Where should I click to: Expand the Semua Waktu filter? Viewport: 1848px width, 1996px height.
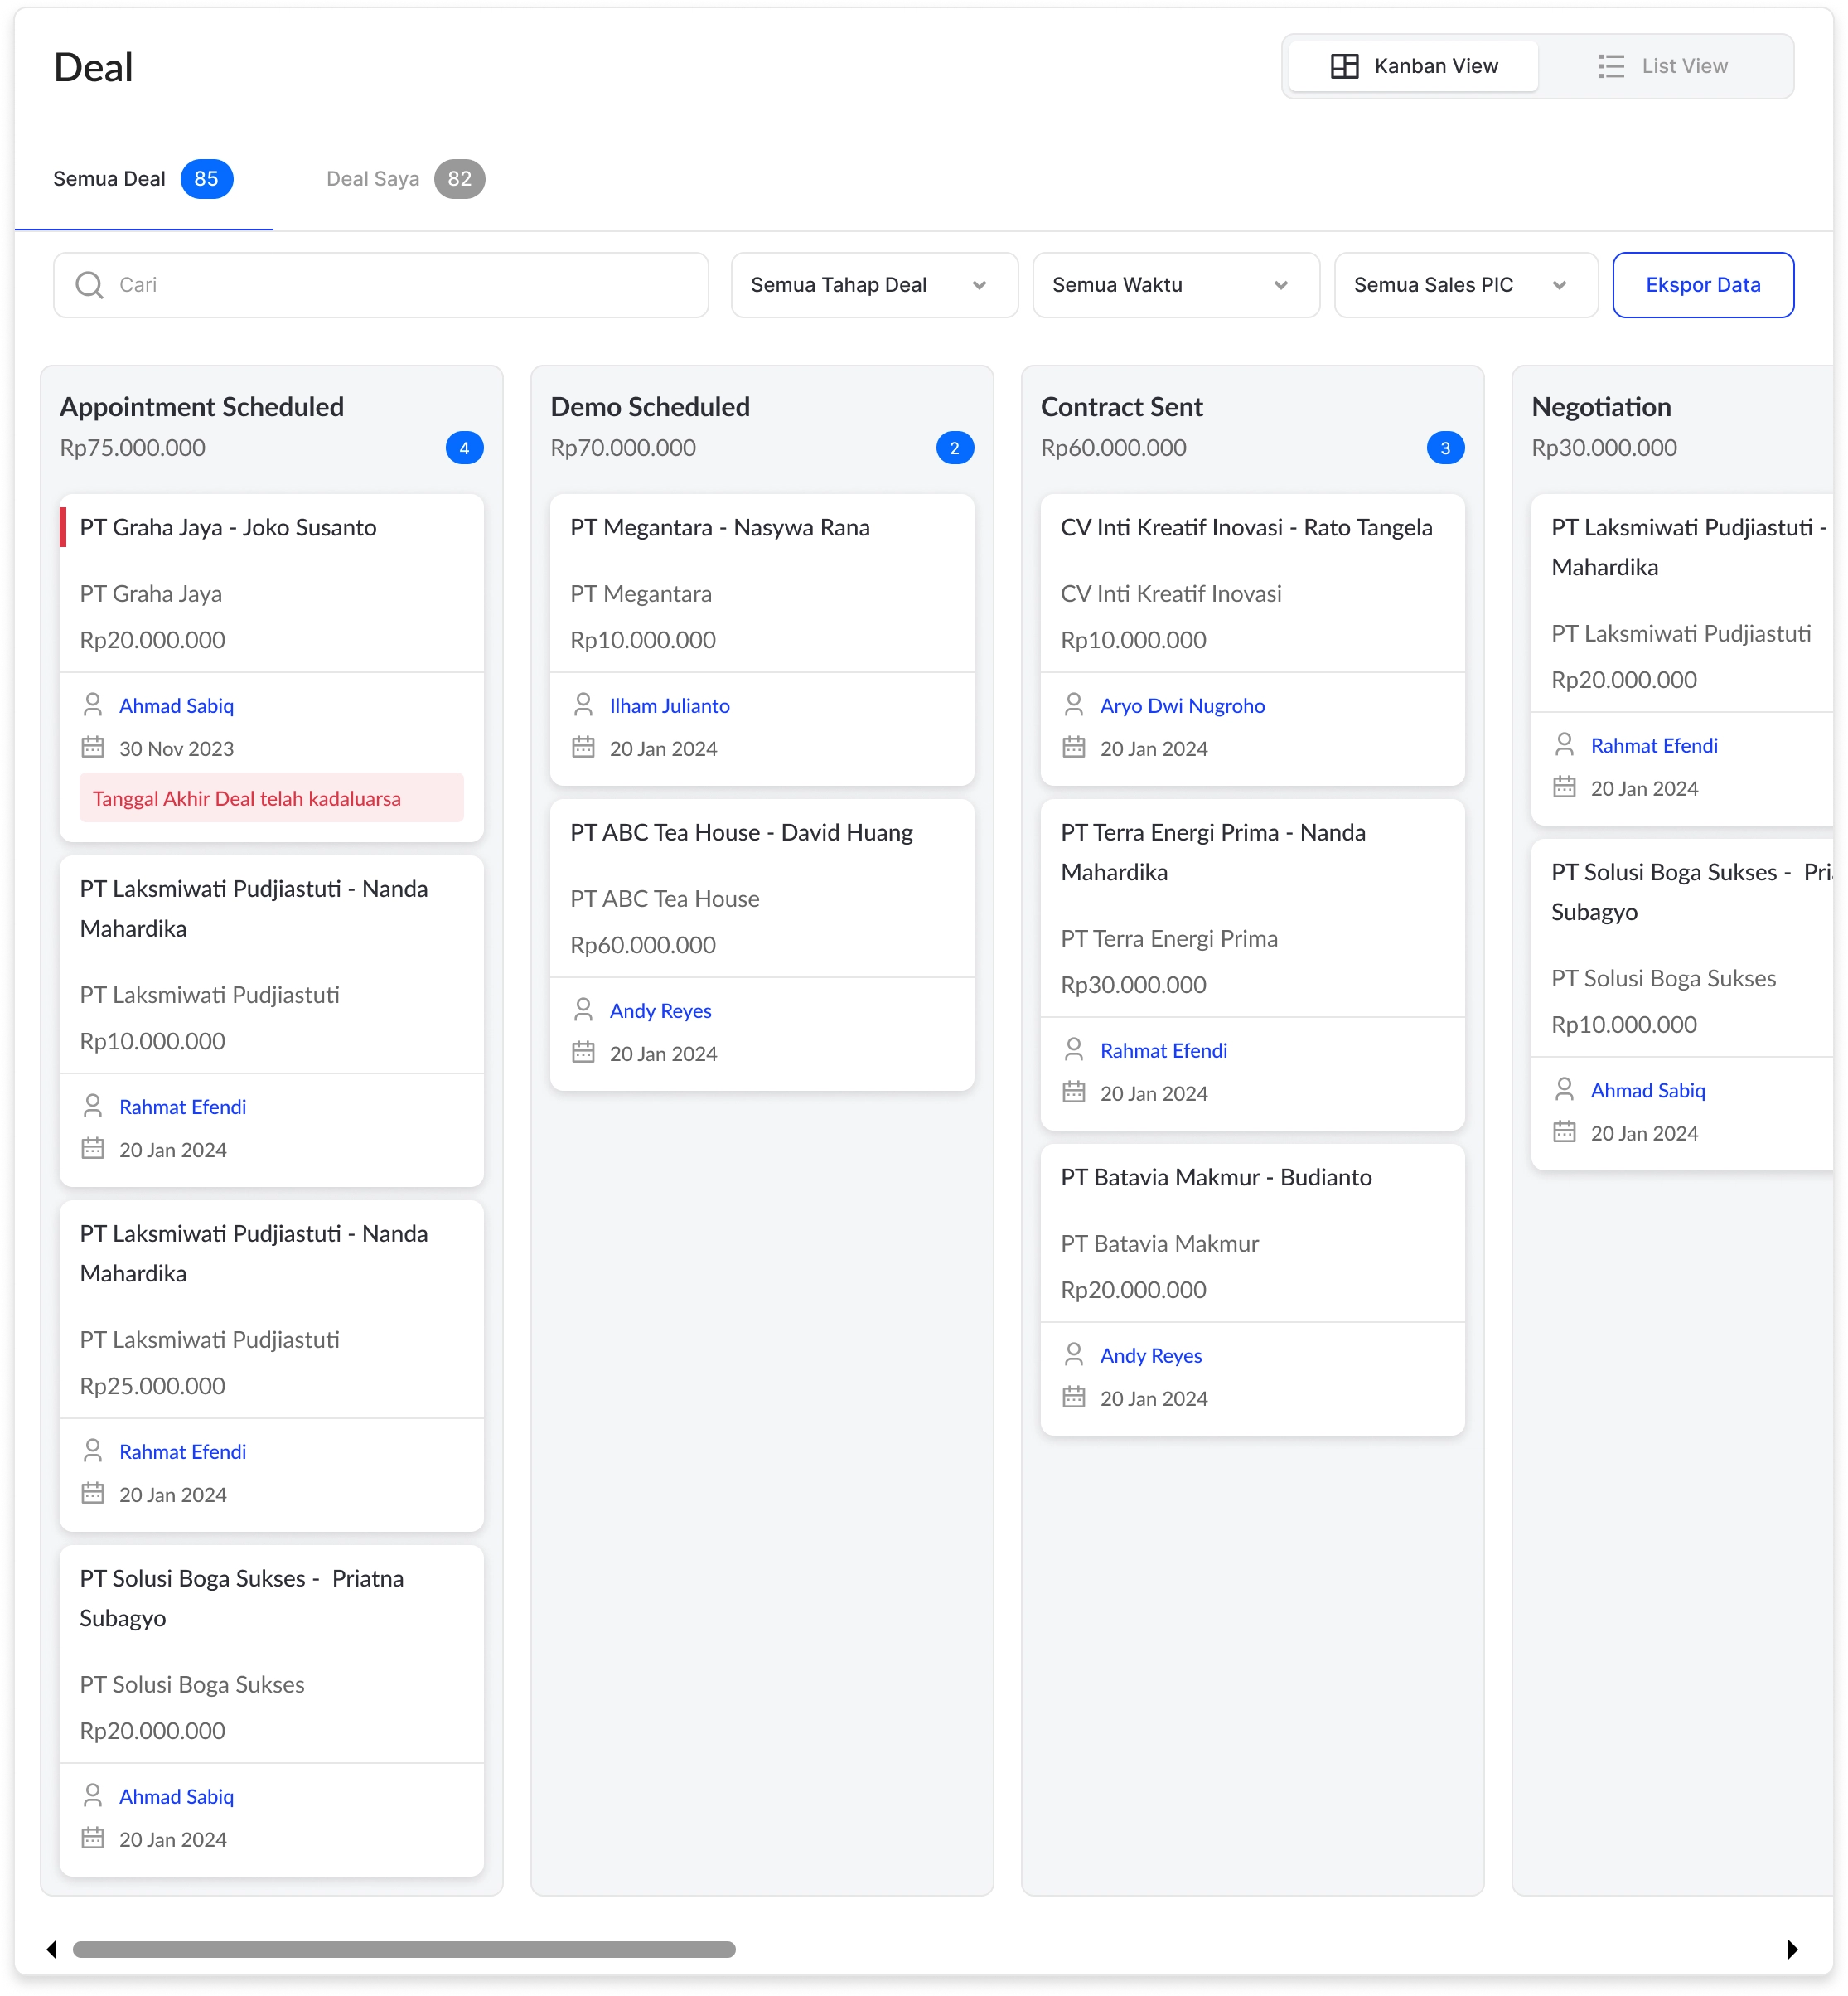tap(1175, 285)
